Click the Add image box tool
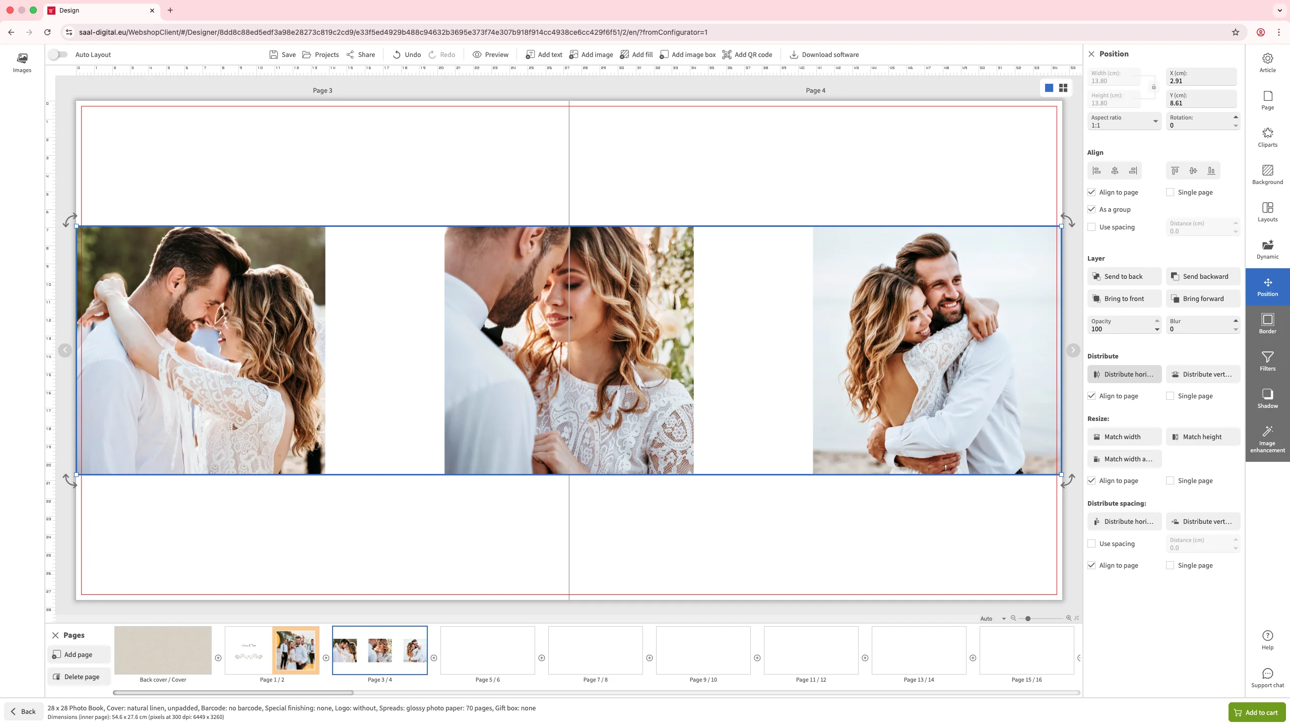 tap(688, 54)
